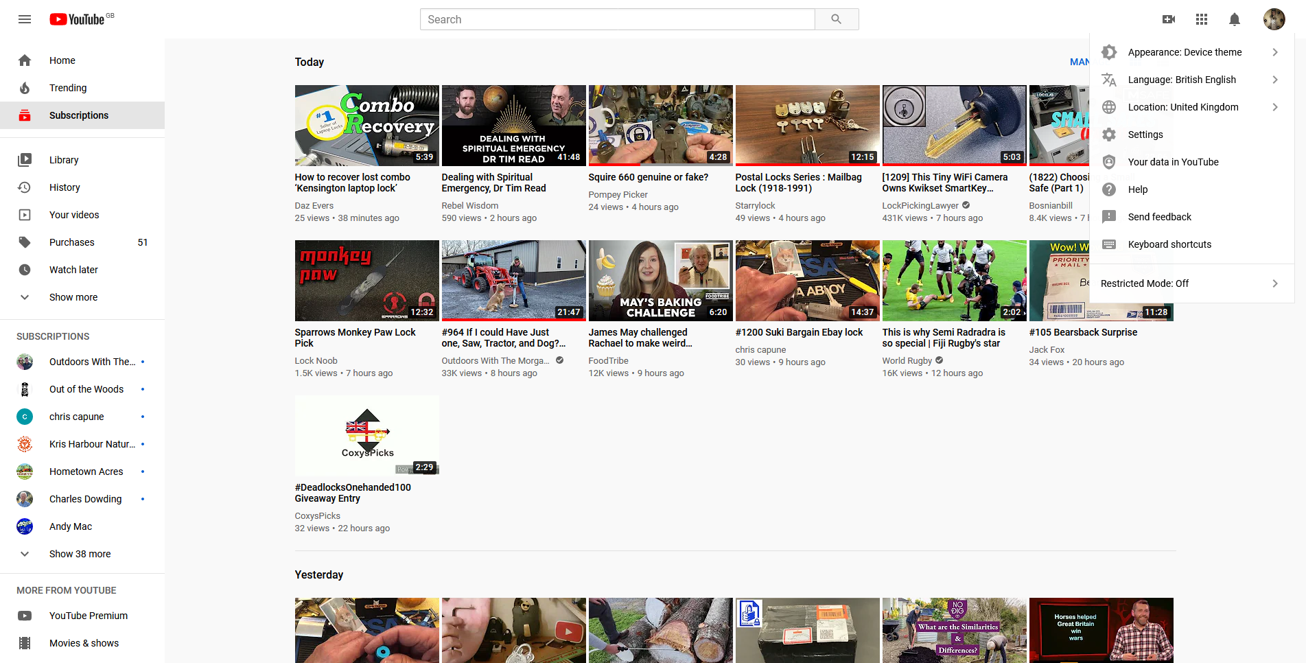
Task: Click the Movies & shows film icon
Action: (x=25, y=643)
